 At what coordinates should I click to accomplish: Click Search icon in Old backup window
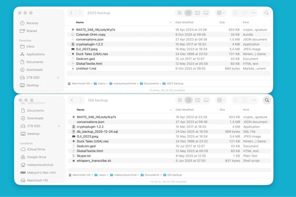(x=267, y=100)
